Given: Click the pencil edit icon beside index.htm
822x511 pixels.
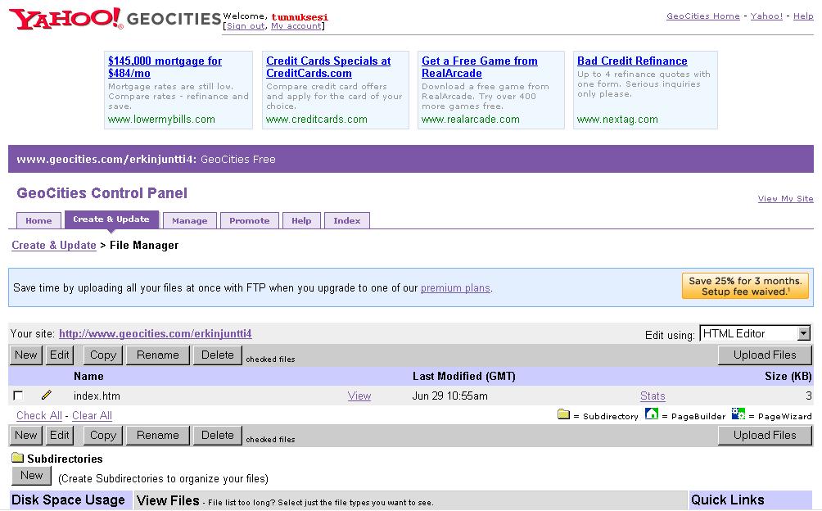Looking at the screenshot, I should pyautogui.click(x=47, y=396).
